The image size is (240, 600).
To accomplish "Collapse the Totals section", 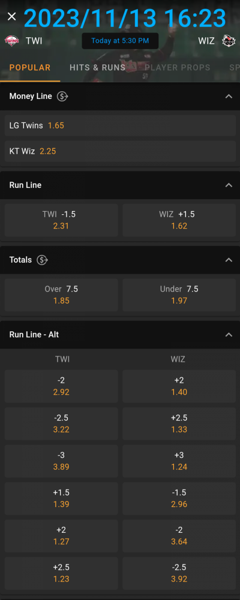I will pos(229,260).
